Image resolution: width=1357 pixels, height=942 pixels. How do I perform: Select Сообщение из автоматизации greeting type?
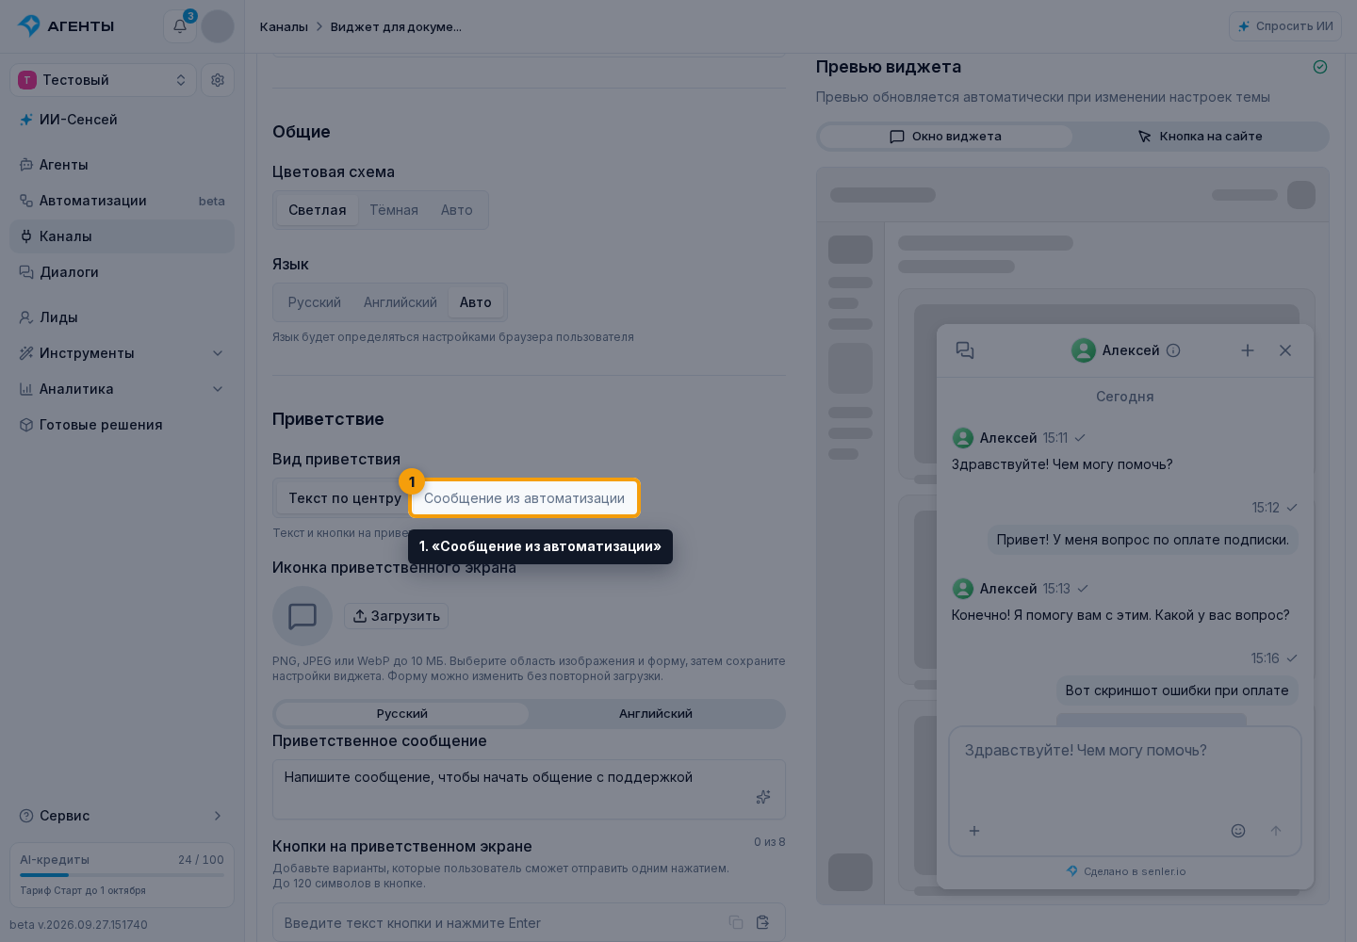[x=524, y=498]
